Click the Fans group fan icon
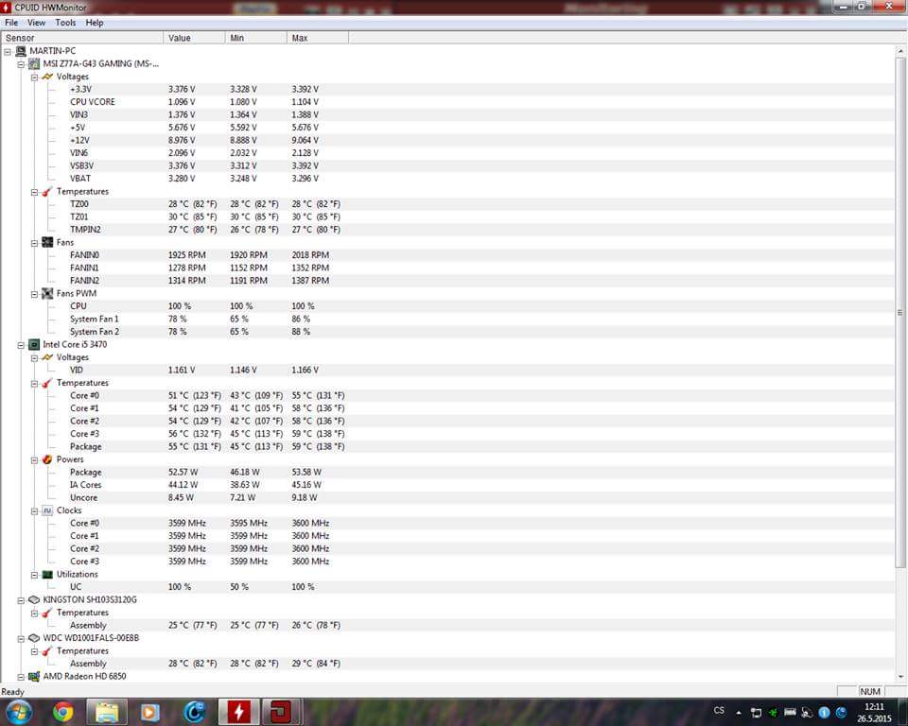 coord(47,243)
